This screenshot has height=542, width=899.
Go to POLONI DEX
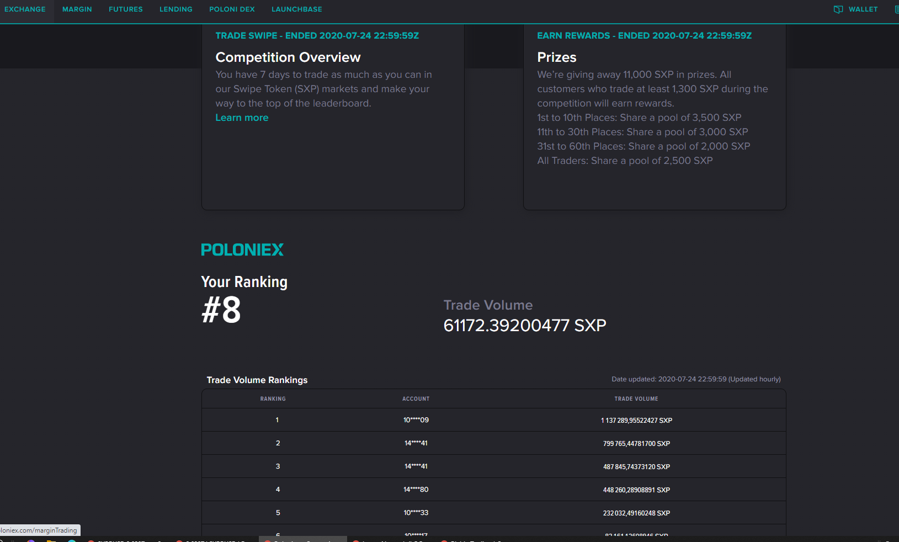(x=232, y=9)
